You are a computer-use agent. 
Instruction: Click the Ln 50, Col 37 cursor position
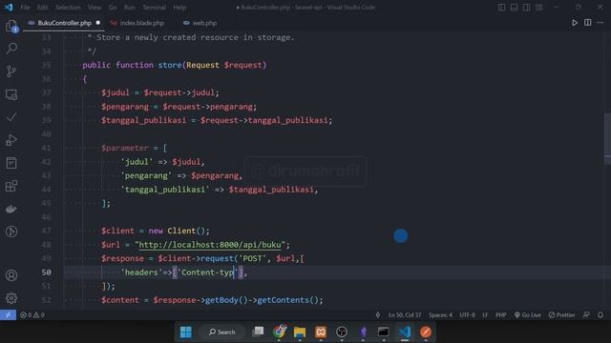tap(405, 315)
